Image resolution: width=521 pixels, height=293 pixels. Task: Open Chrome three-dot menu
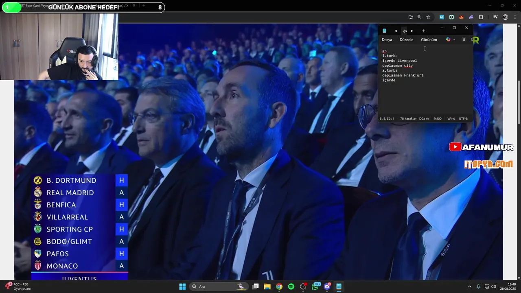click(x=514, y=17)
